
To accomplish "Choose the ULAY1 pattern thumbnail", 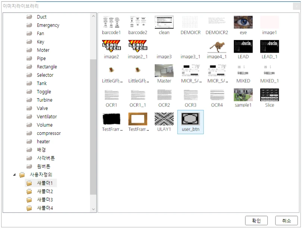I will pyautogui.click(x=164, y=119).
